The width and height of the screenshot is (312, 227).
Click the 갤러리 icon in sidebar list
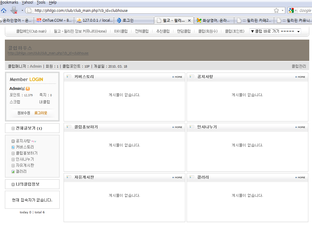click(13, 172)
